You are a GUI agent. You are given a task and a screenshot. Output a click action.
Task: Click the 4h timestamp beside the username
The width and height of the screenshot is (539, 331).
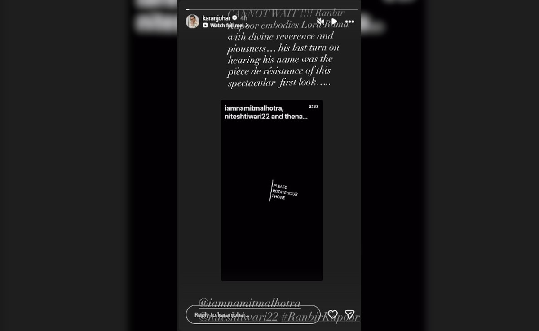pyautogui.click(x=244, y=18)
